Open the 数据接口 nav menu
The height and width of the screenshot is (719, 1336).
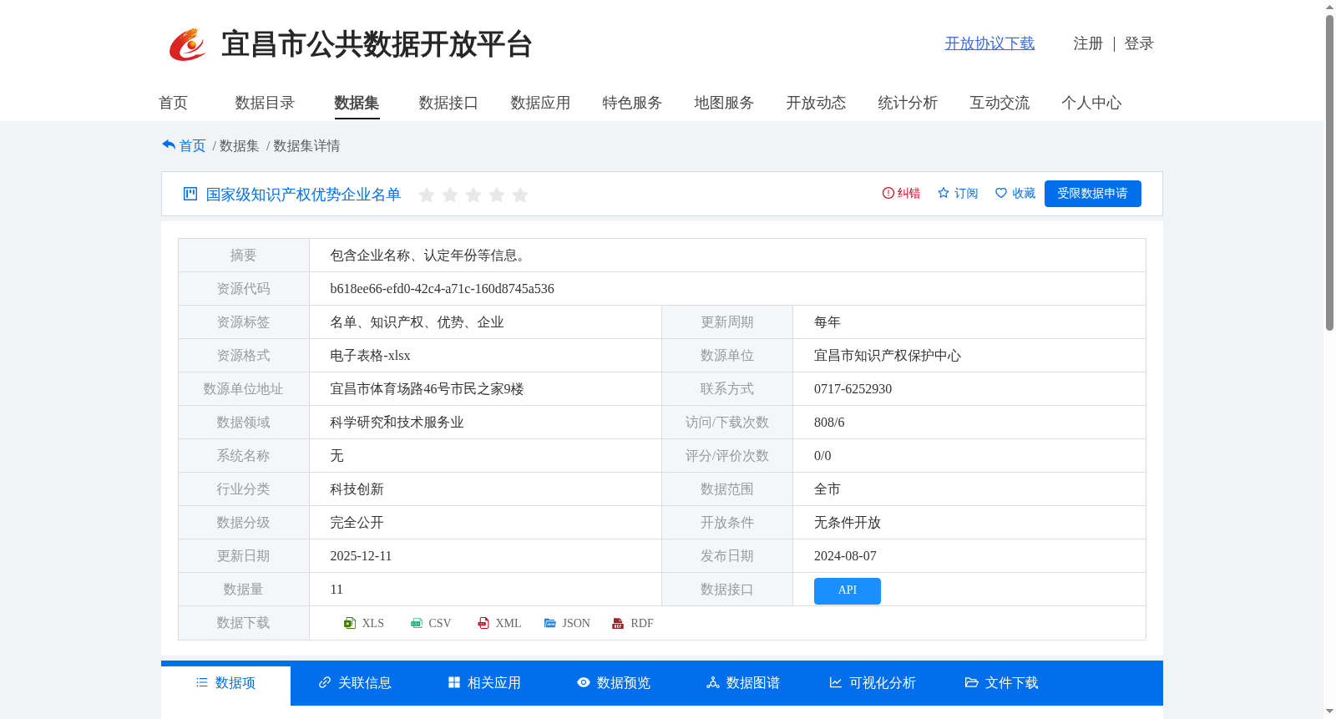pos(448,103)
